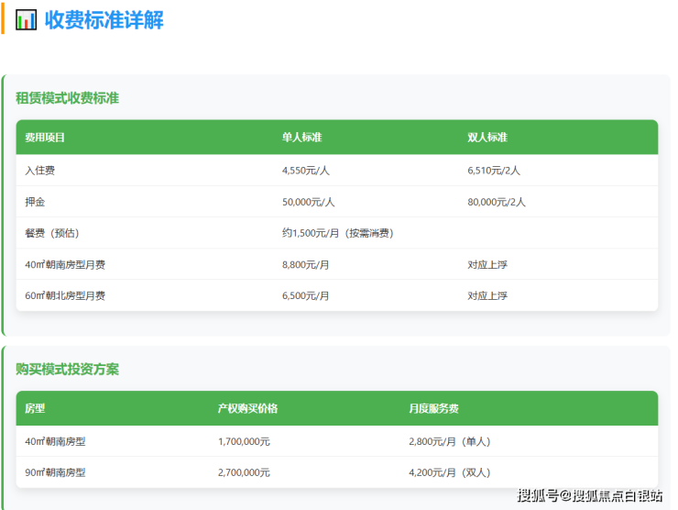
Task: Click the bar chart icon beside the title
Action: tap(27, 19)
